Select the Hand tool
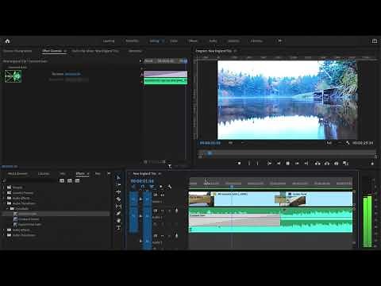The image size is (381, 286). point(118,220)
